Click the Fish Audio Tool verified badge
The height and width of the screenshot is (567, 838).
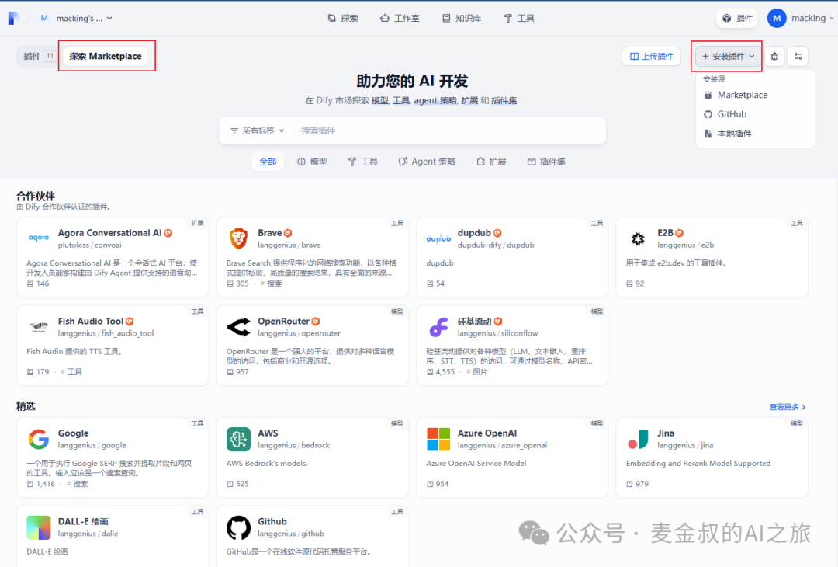pyautogui.click(x=130, y=322)
